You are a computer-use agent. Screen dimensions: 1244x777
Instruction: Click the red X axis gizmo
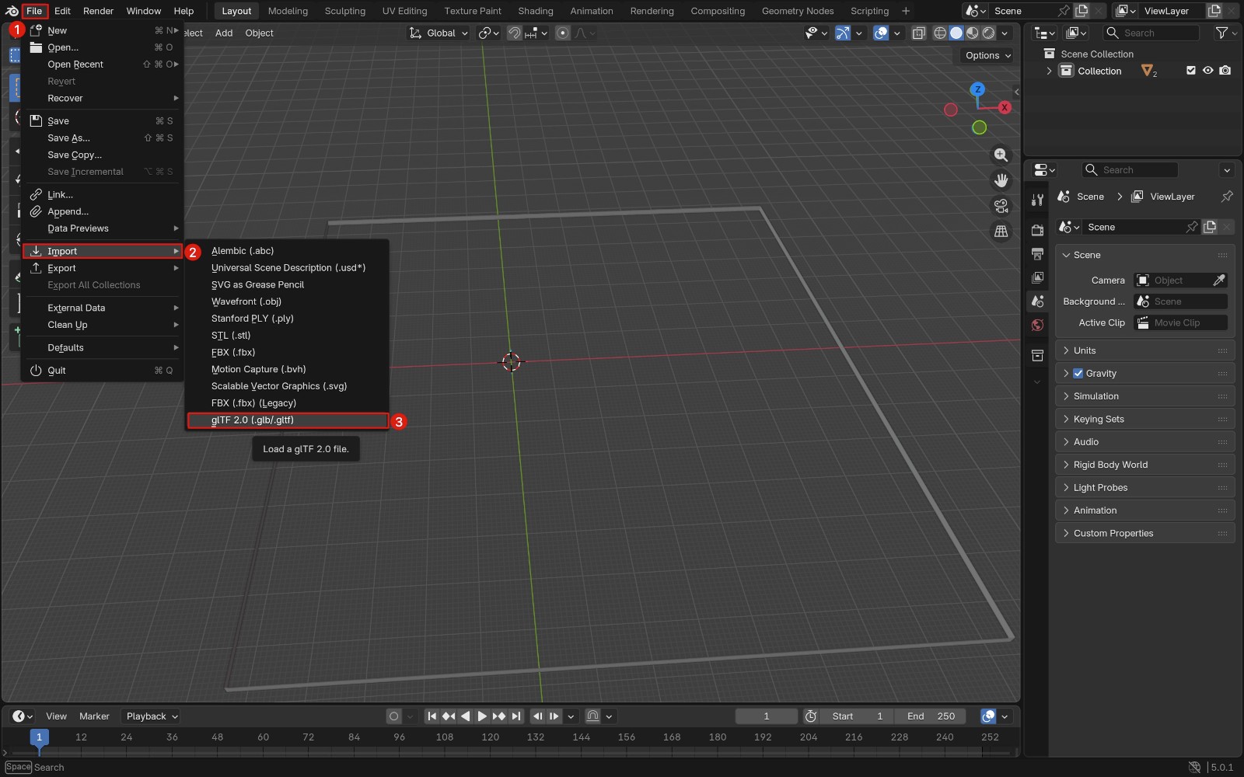(1005, 107)
